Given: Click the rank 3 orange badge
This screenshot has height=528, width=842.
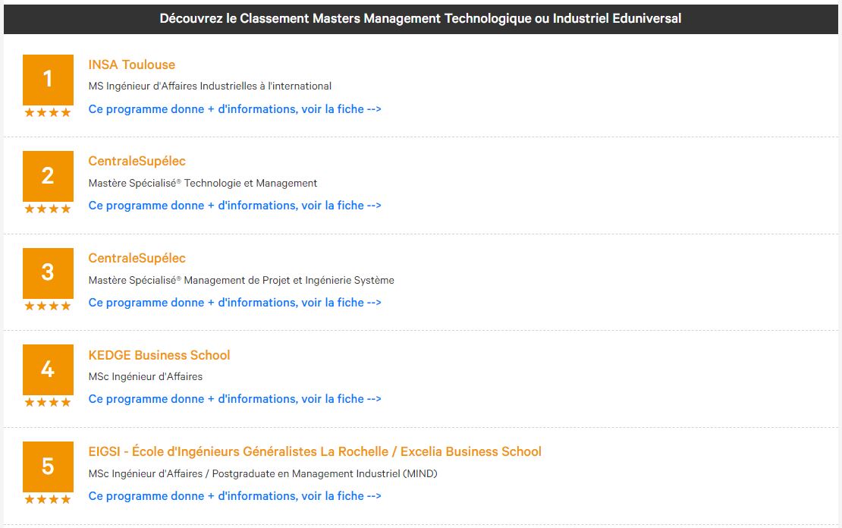Looking at the screenshot, I should 48,273.
